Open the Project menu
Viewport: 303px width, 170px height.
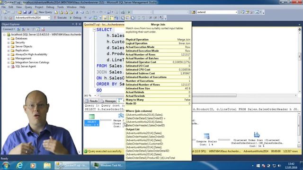click(39, 7)
